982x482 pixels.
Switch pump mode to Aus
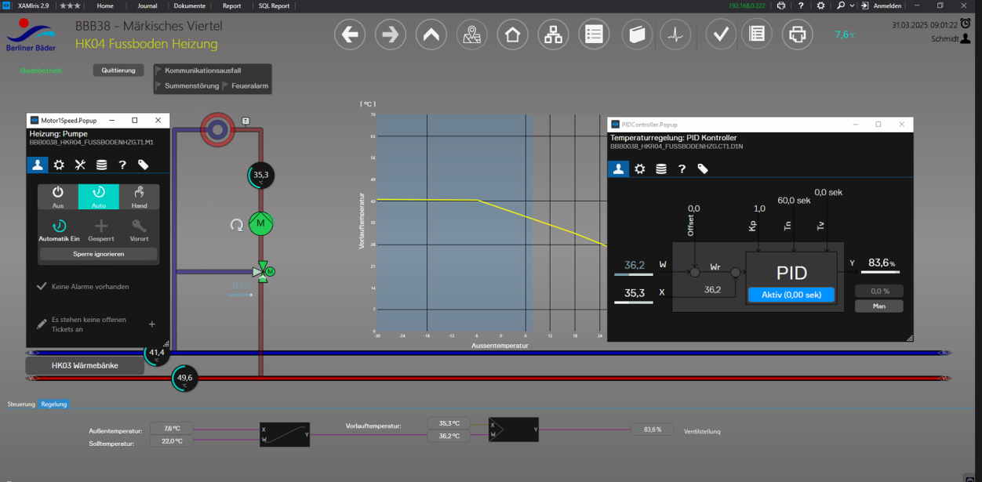(58, 197)
